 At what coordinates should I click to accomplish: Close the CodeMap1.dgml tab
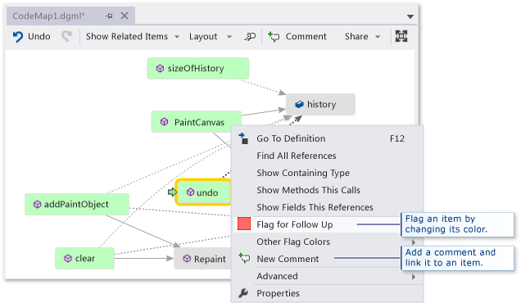[125, 16]
